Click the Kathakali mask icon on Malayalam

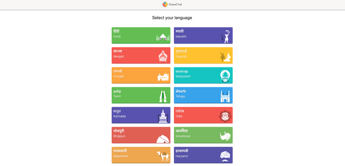pyautogui.click(x=225, y=76)
